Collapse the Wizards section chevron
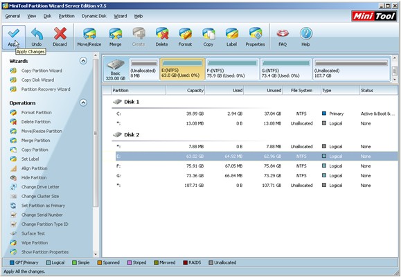401x277 pixels. pyautogui.click(x=83, y=61)
